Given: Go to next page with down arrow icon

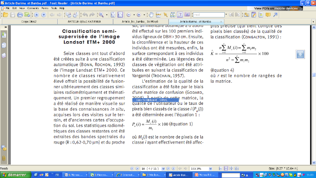Looking at the screenshot, I should pyautogui.click(x=43, y=15).
